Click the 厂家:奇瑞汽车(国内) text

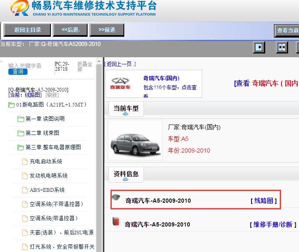tap(194, 127)
